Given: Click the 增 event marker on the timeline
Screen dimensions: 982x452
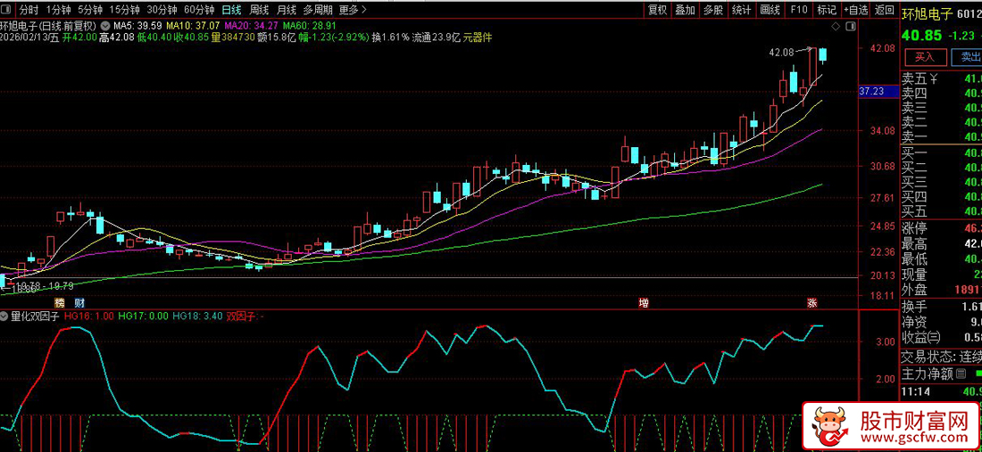Looking at the screenshot, I should (643, 303).
